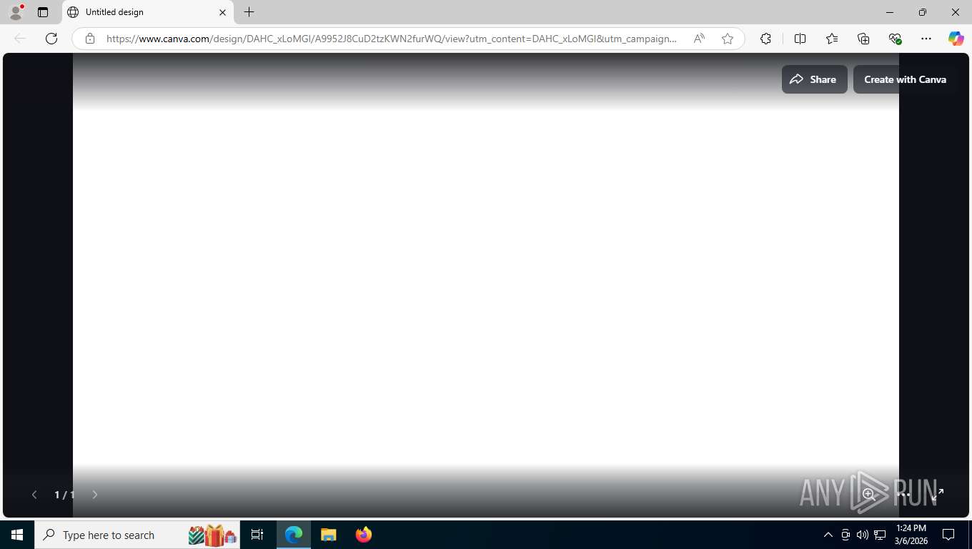The image size is (972, 549).
Task: Open the Windows Start menu
Action: pyautogui.click(x=17, y=535)
